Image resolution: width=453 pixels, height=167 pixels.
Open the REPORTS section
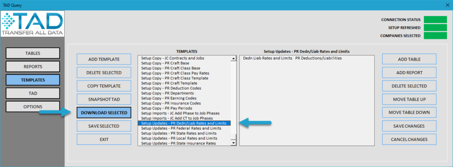coord(33,67)
